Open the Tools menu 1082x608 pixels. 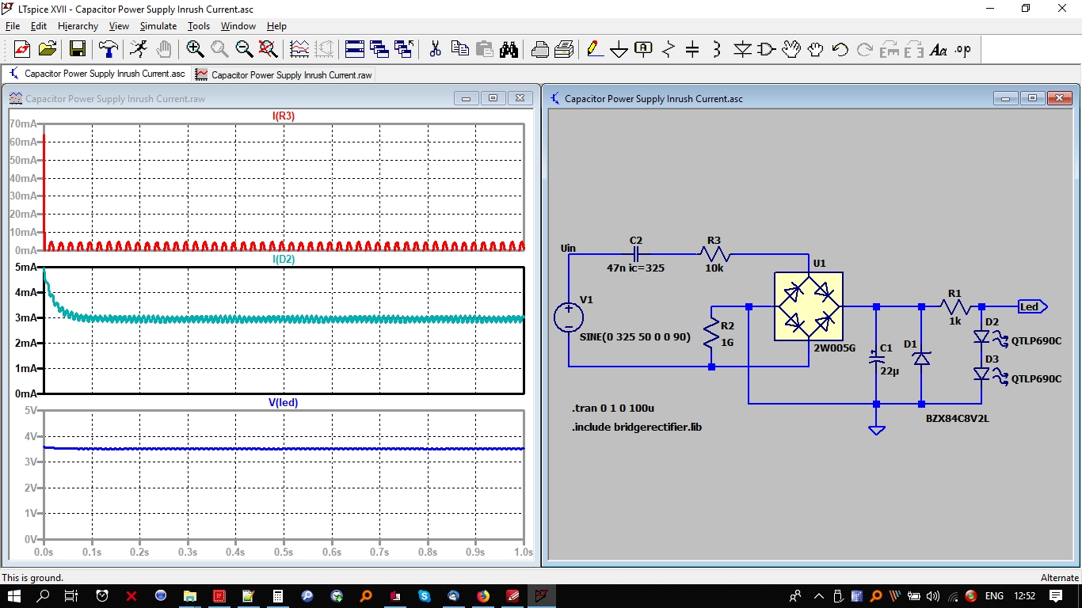pyautogui.click(x=199, y=26)
